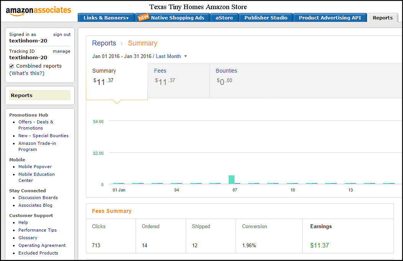The image size is (403, 261).
Task: Click the sign out link
Action: pyautogui.click(x=62, y=34)
